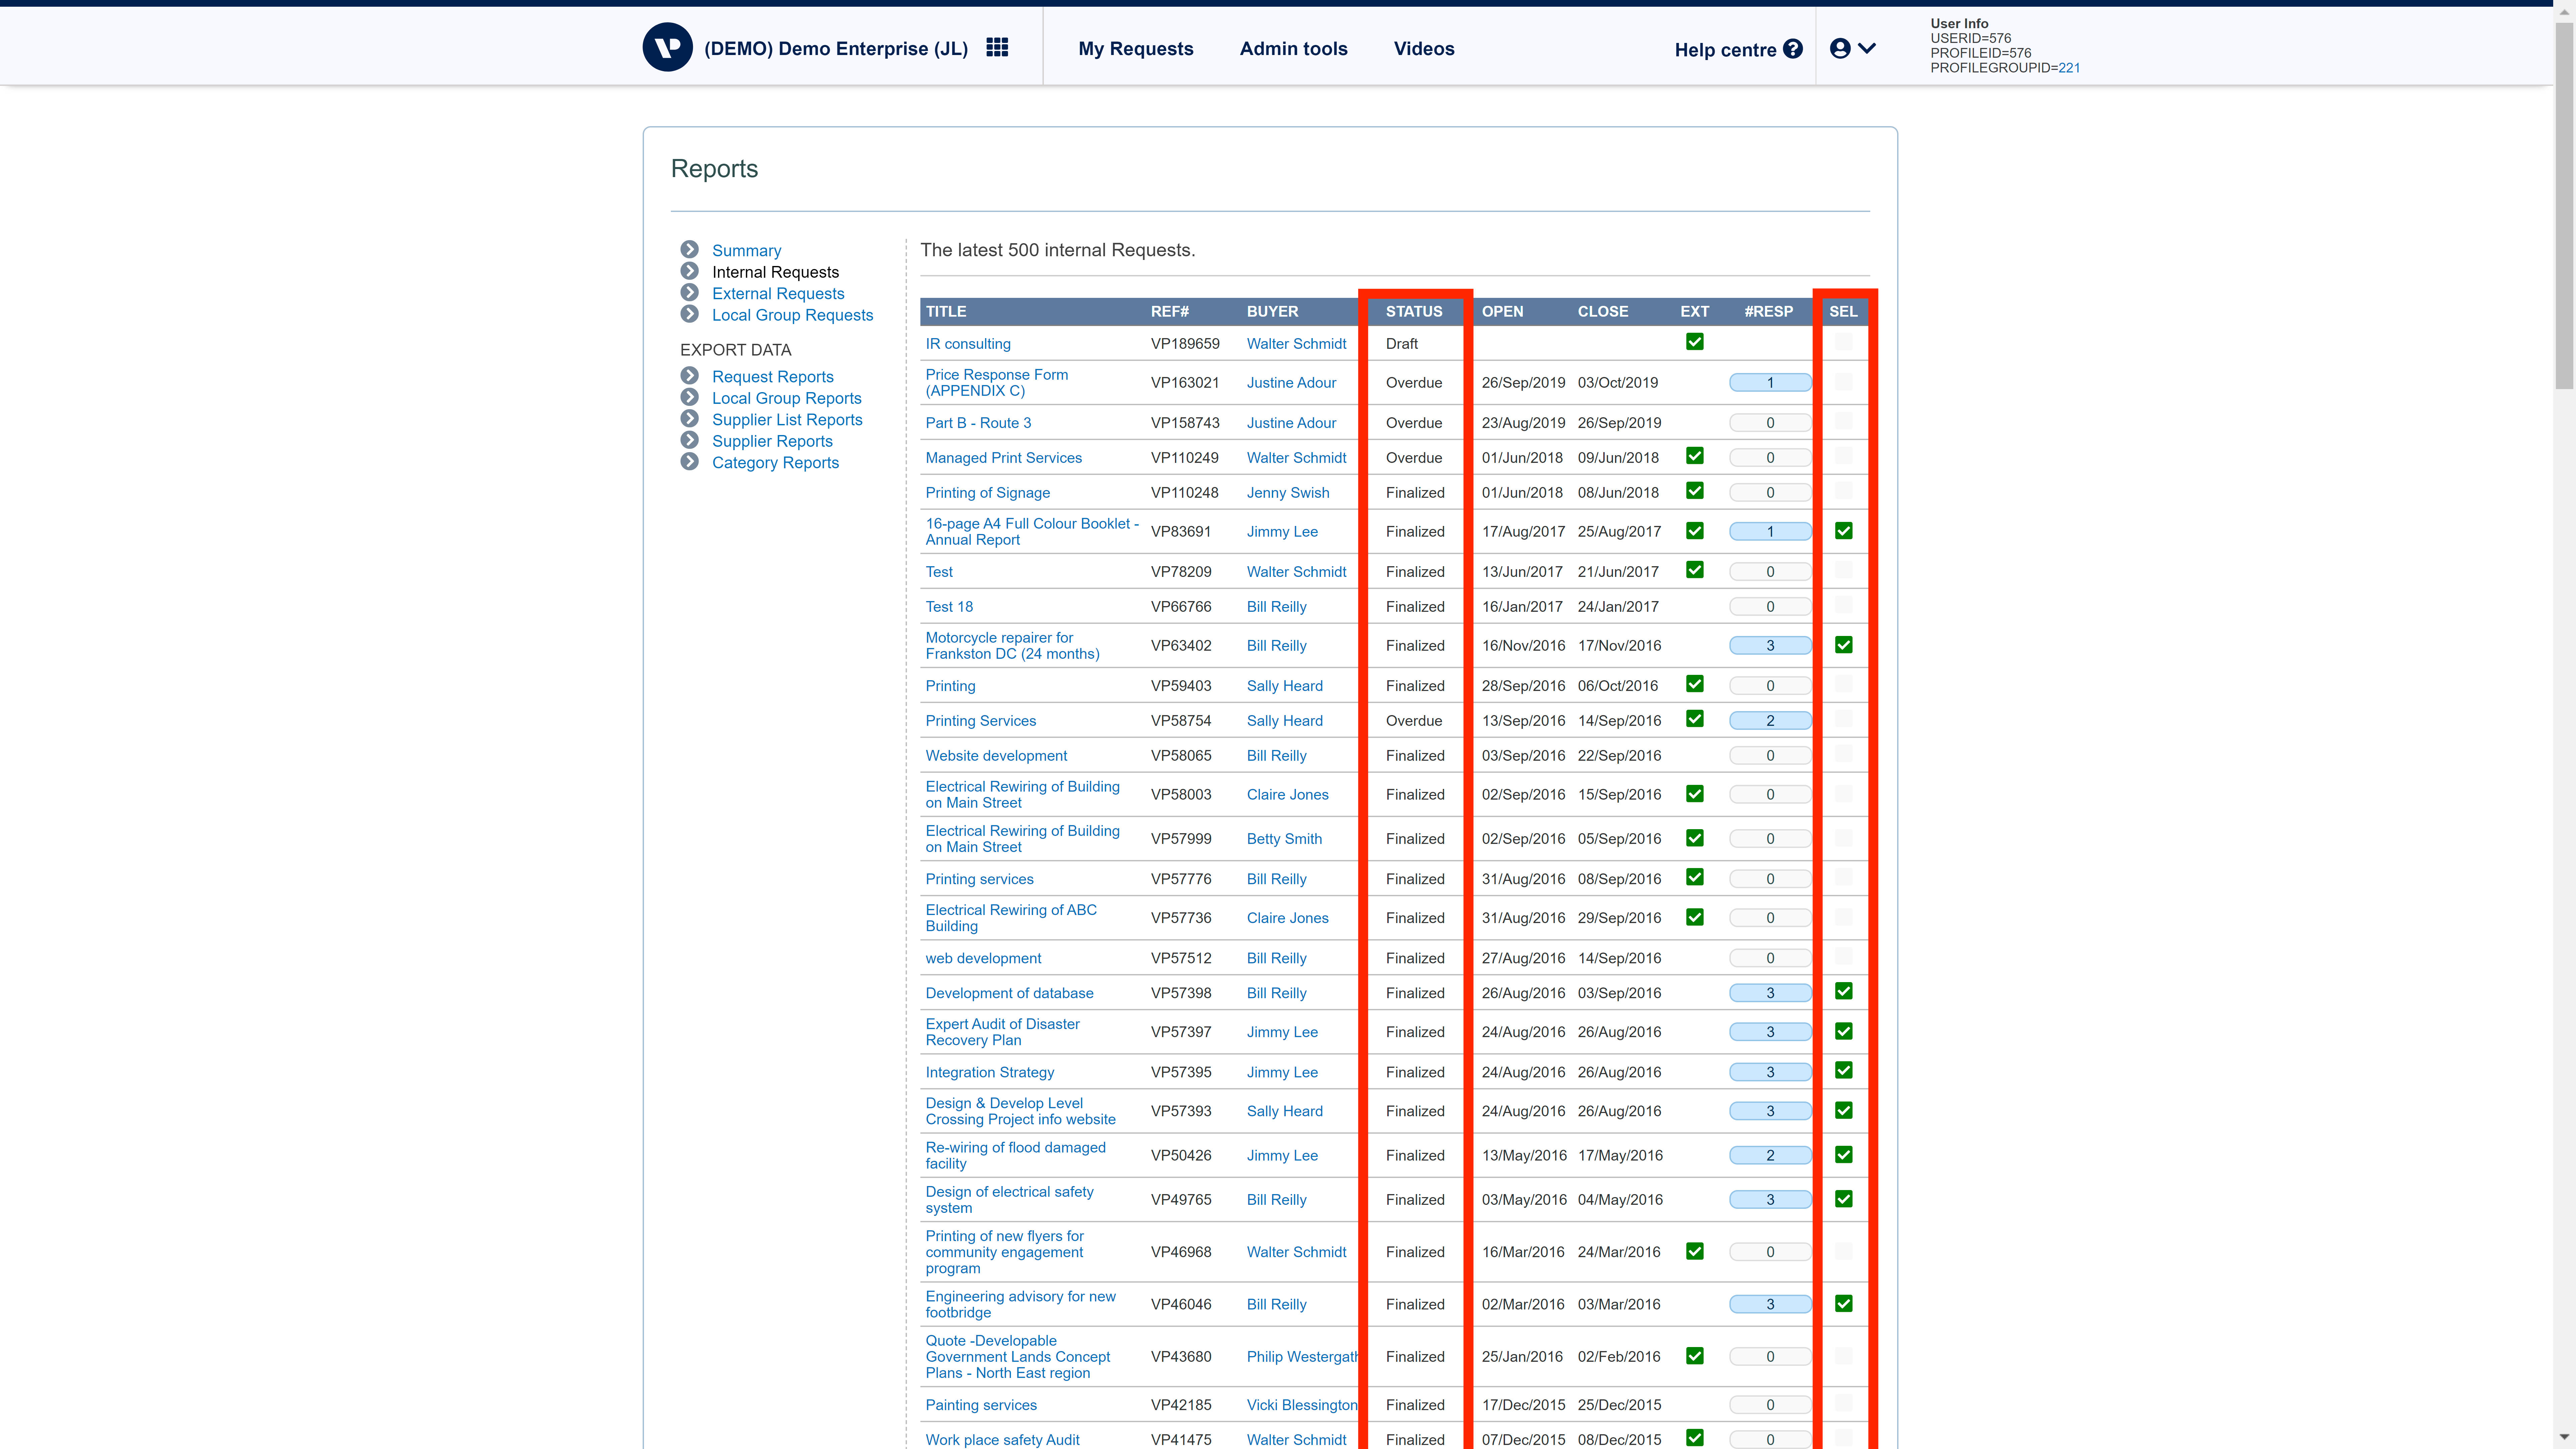
Task: Open the apps grid icon
Action: point(997,47)
